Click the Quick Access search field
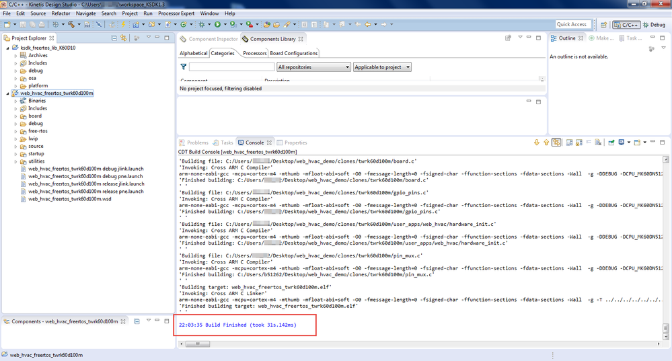Viewport: 672px width, 361px height. (x=573, y=24)
